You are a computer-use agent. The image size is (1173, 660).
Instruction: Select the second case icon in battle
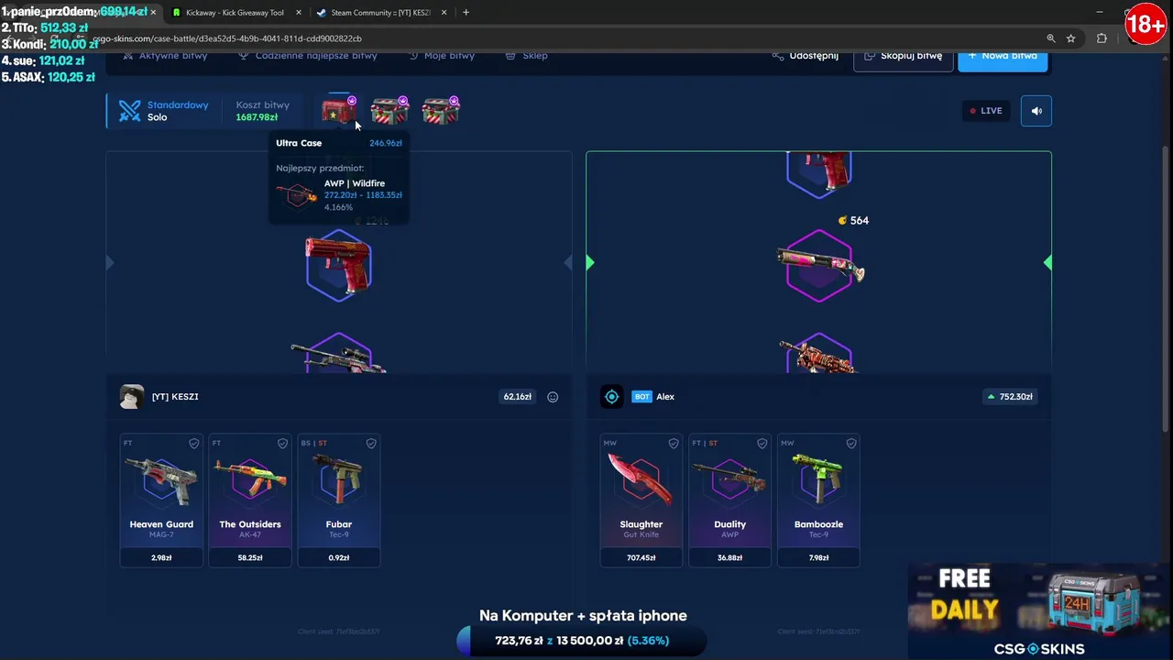[389, 111]
